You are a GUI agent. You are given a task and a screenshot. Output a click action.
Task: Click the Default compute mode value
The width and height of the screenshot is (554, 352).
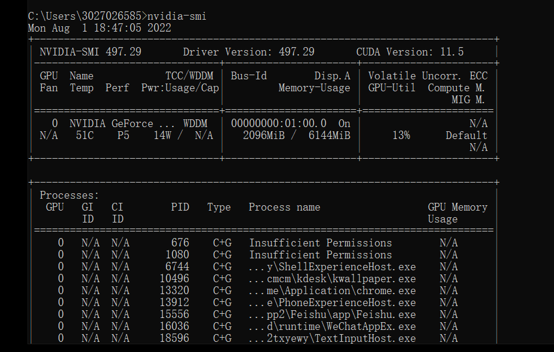click(466, 135)
